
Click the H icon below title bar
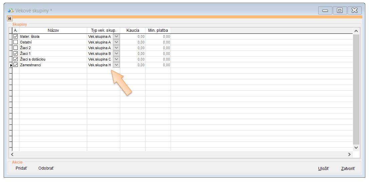coord(10,19)
